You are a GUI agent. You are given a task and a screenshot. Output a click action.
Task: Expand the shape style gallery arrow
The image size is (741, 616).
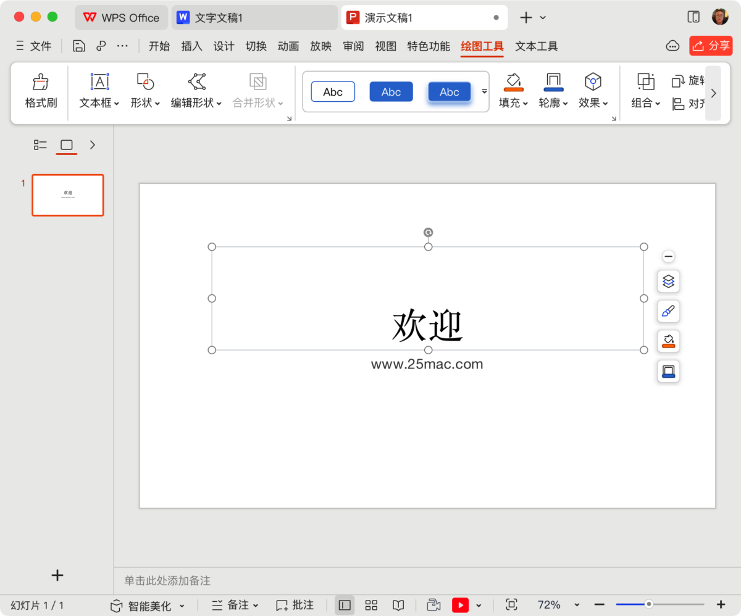484,91
